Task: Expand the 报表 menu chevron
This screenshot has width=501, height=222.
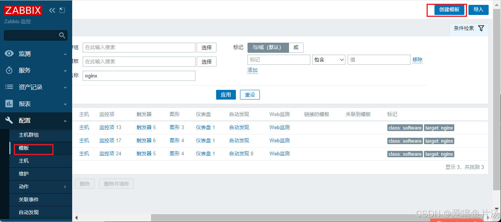Action: (x=65, y=104)
